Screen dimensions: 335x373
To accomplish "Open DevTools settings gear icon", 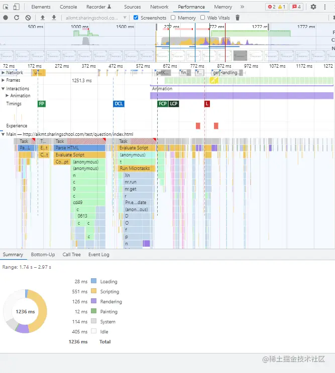I will pos(313,7).
